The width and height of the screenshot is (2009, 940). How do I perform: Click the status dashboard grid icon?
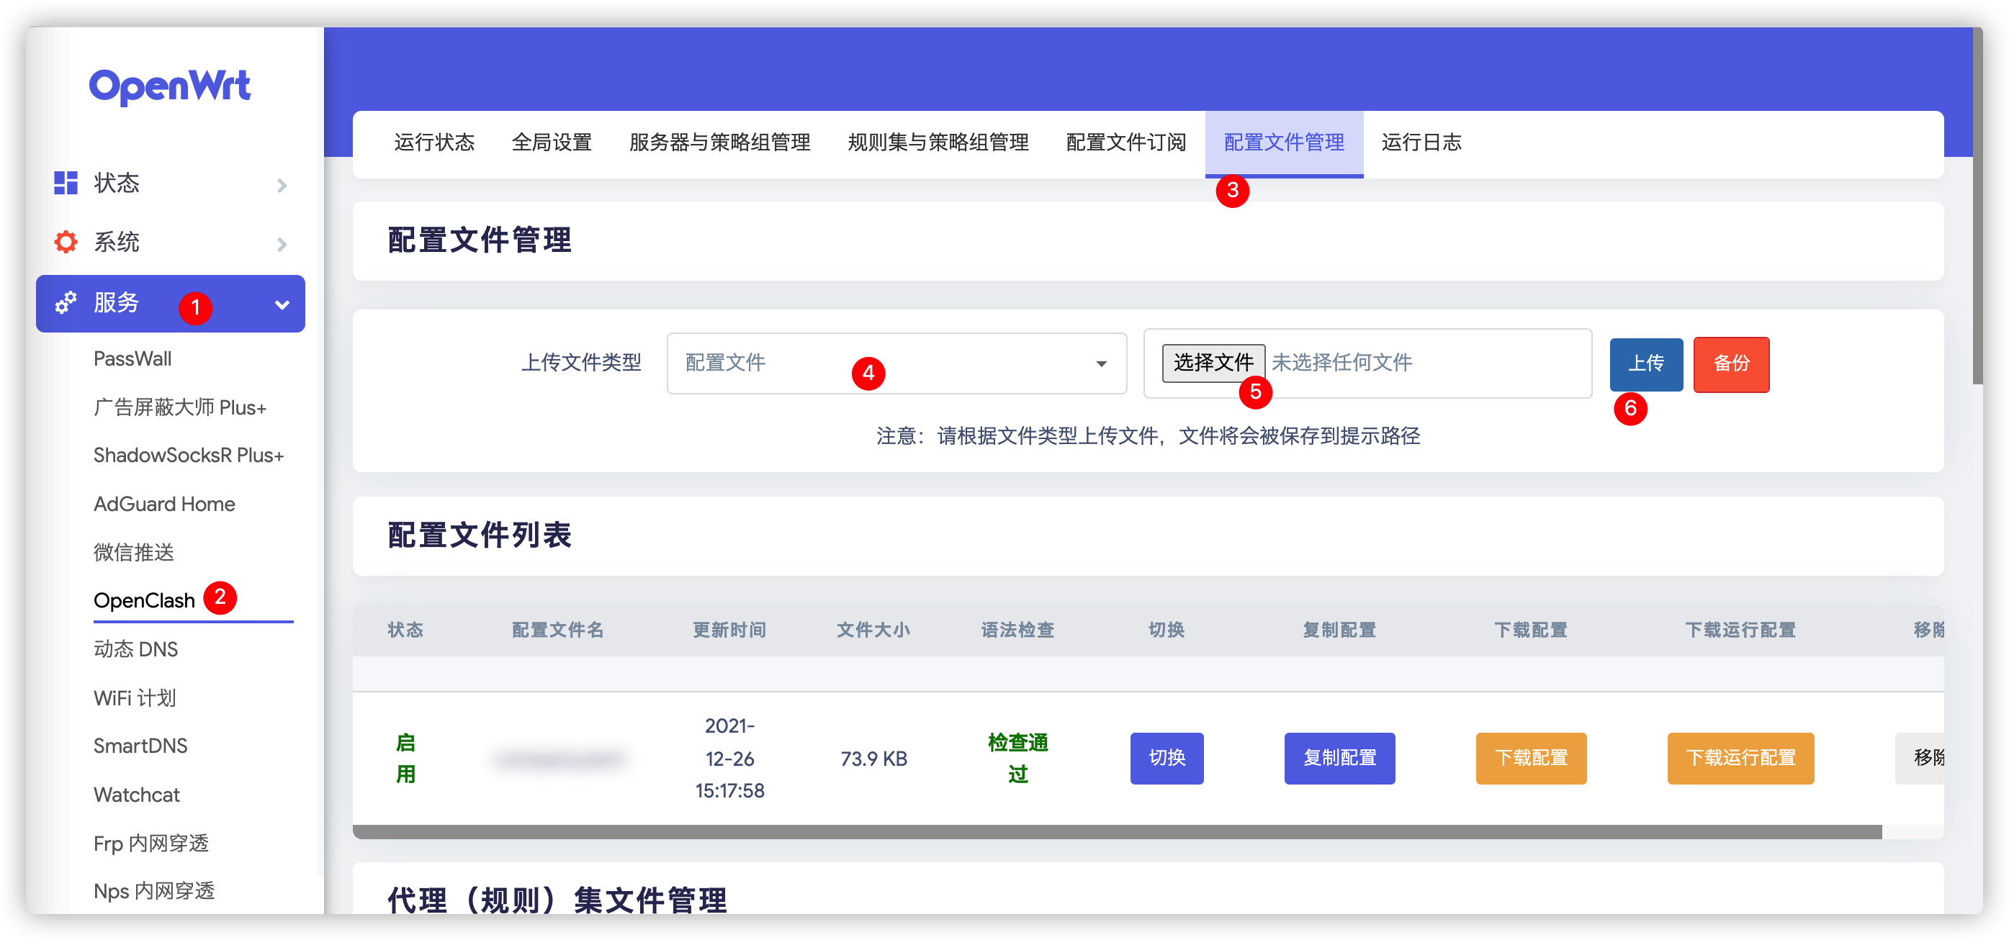click(66, 183)
